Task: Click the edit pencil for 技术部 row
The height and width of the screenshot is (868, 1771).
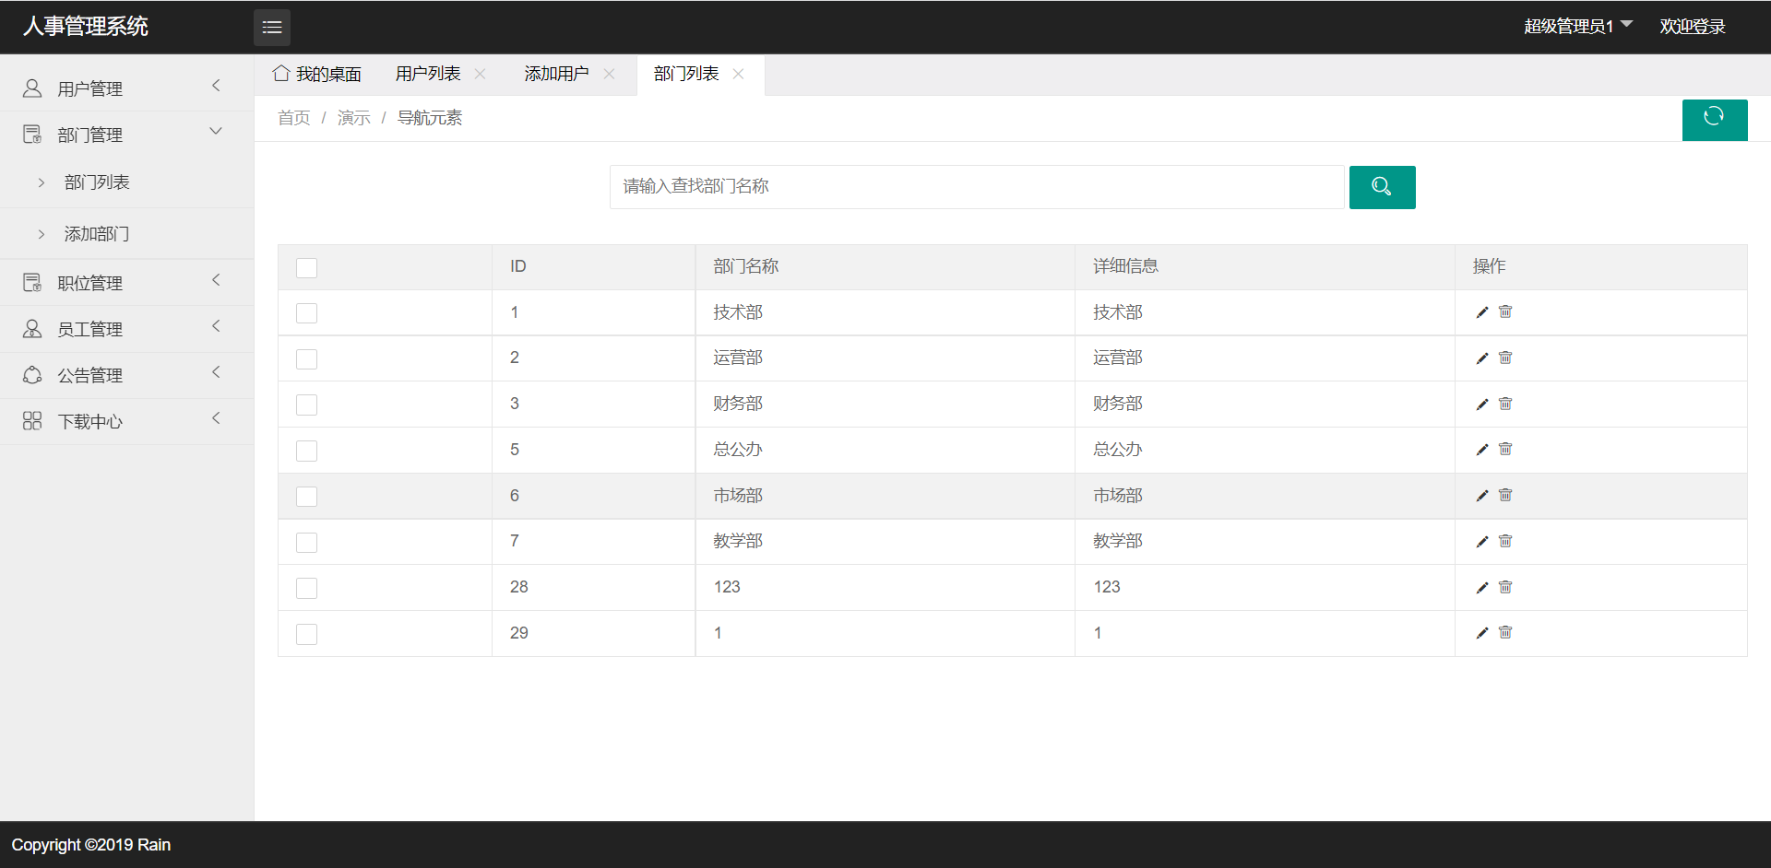Action: coord(1481,312)
